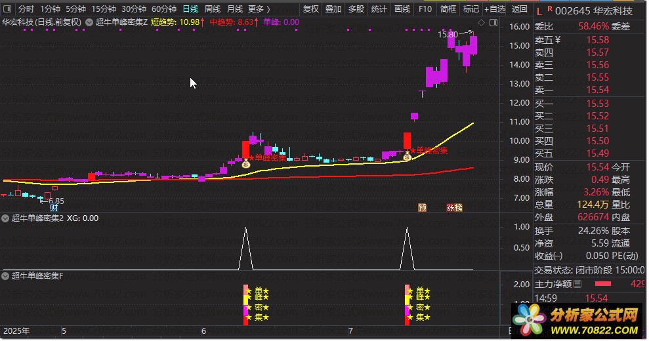Click the 总量 124.4万 value
Image resolution: width=649 pixels, height=341 pixels.
coord(593,205)
